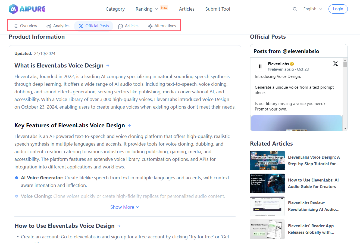Viewport: 360px width, 243px height.
Task: Open the ElevenLabs account name link
Action: 278,64
